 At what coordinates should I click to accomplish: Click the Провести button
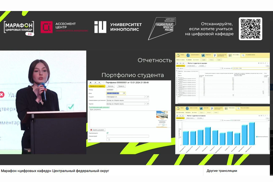(121, 86)
